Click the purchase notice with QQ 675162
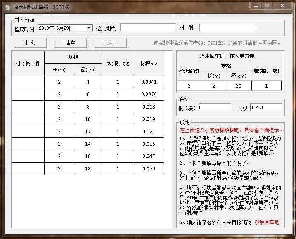The height and width of the screenshot is (239, 296). click(x=217, y=43)
